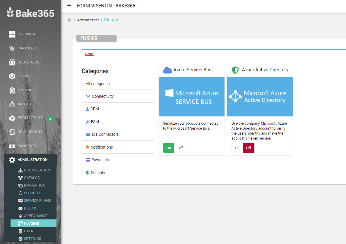Filter by FSM category
Image resolution: width=346 pixels, height=244 pixels.
point(118,122)
